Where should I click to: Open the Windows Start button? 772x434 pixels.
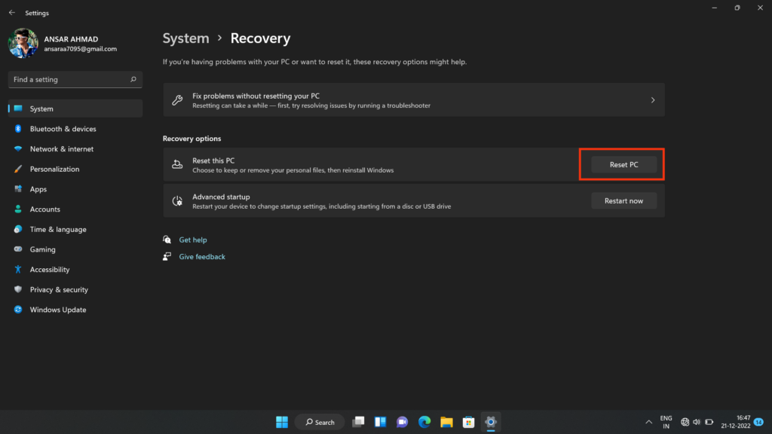coord(282,422)
